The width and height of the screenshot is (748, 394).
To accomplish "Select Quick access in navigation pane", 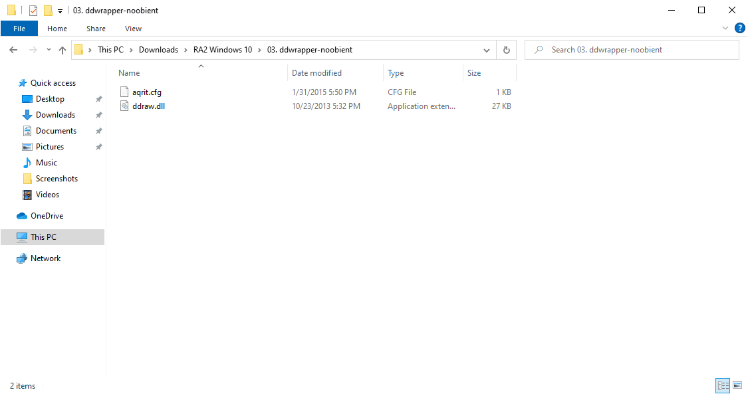I will click(x=53, y=83).
